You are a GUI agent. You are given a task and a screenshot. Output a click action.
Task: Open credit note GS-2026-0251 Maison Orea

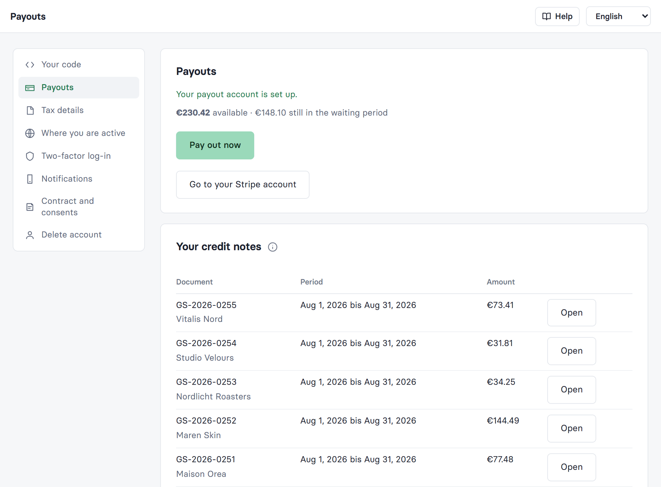[571, 467]
